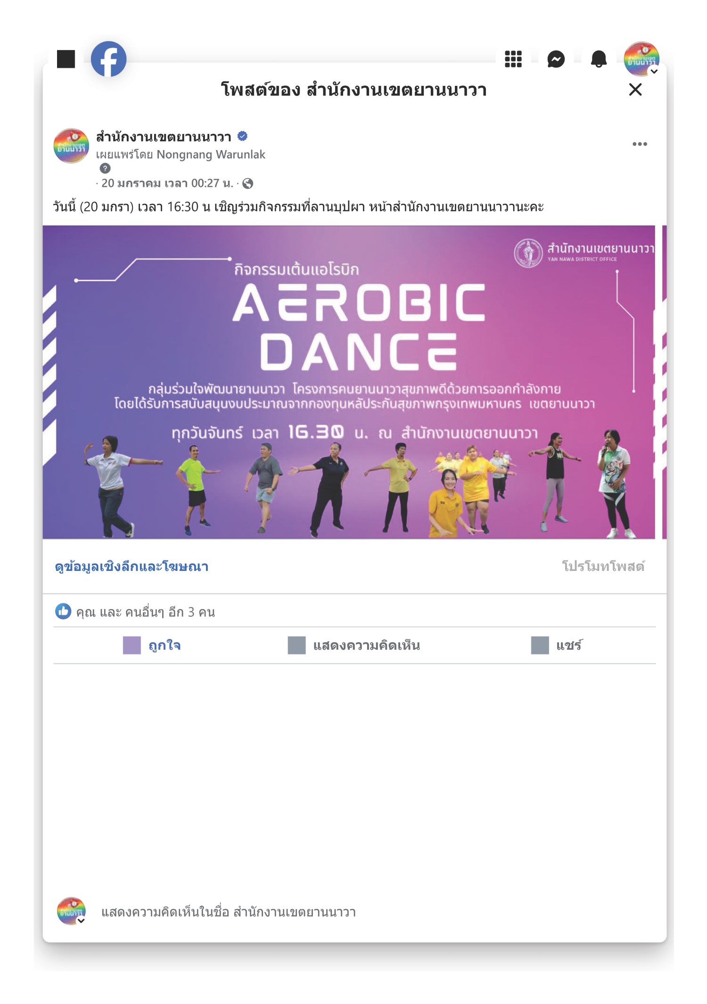Image resolution: width=707 pixels, height=1004 pixels.
Task: Click ดูข้อมูลเชิงลึกและโฆษณา link
Action: tap(132, 566)
